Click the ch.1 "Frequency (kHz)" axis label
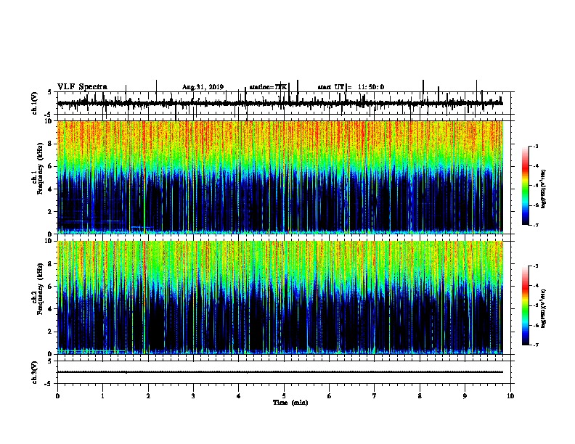 [x=40, y=169]
